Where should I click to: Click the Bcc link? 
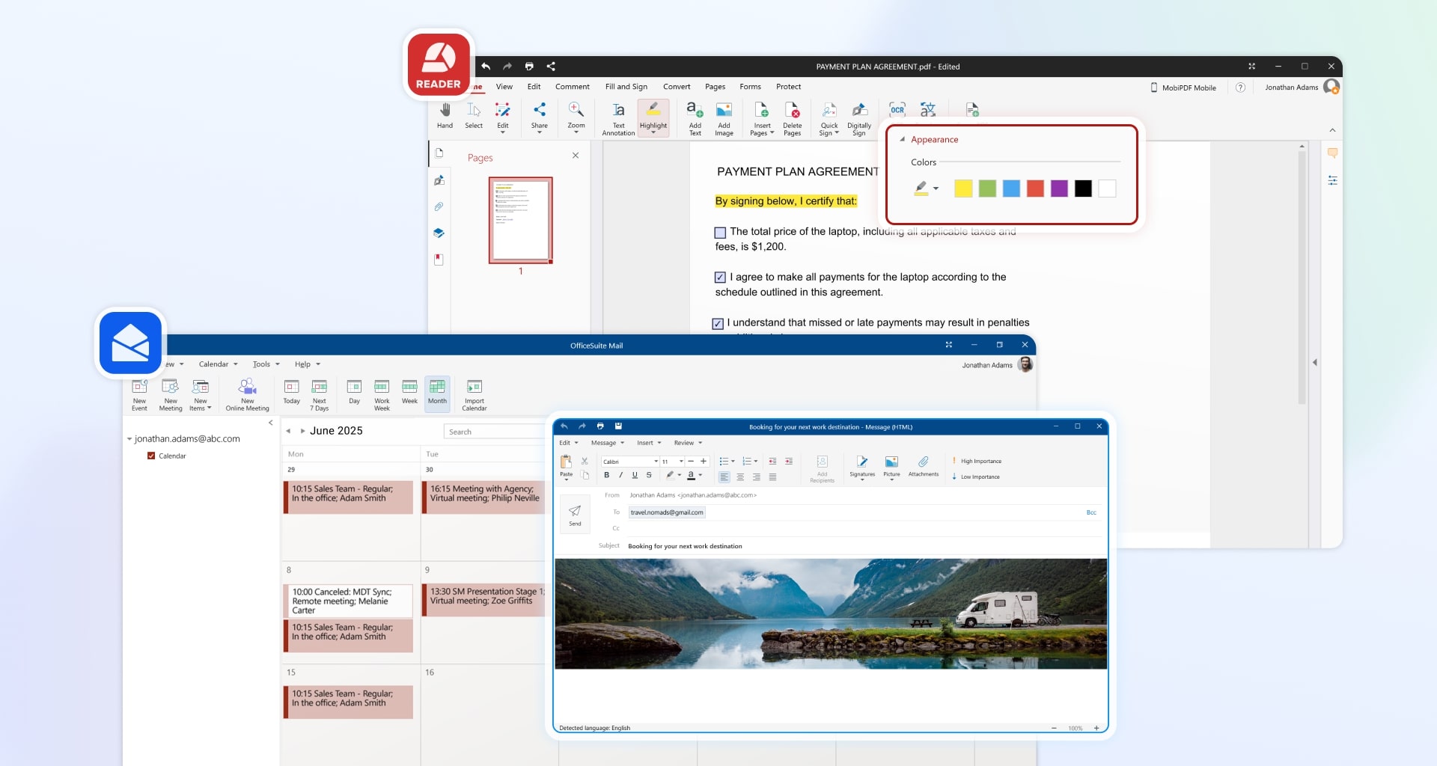point(1090,512)
